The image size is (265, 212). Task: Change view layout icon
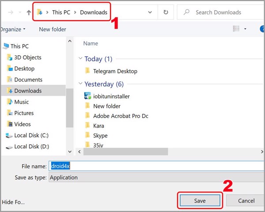pyautogui.click(x=236, y=29)
